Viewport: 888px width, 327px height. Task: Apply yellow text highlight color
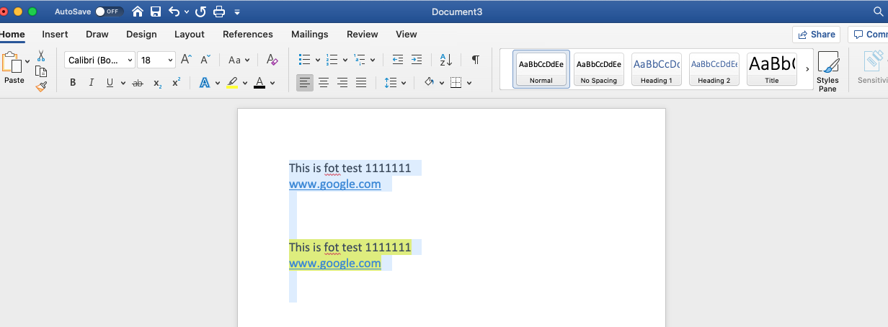coord(232,83)
